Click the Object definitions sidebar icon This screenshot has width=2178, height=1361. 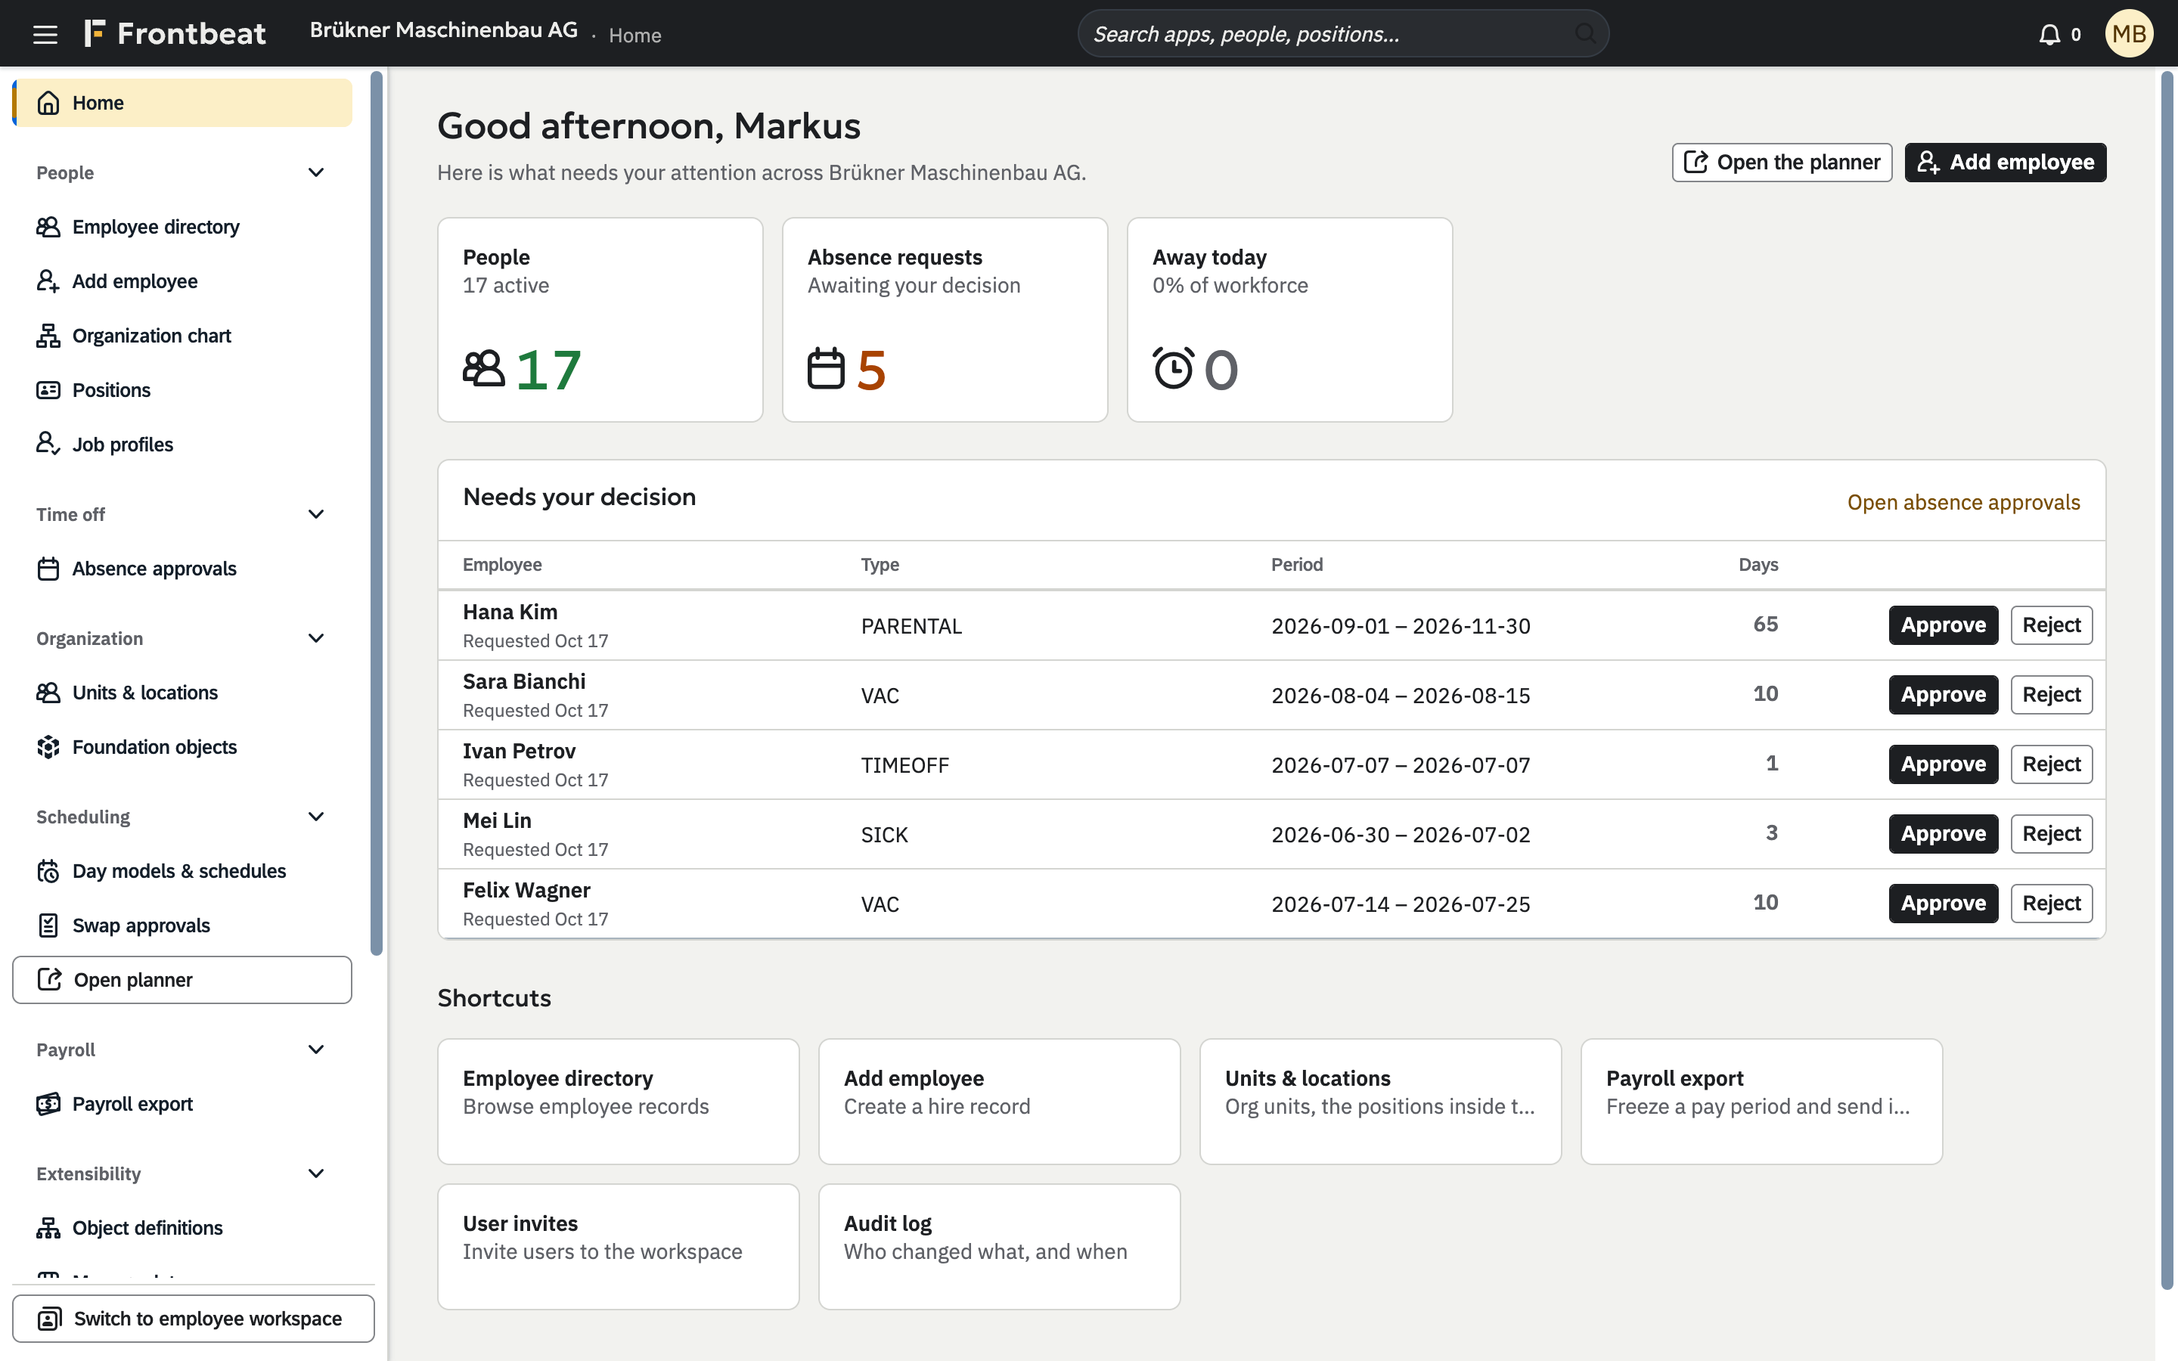click(48, 1228)
